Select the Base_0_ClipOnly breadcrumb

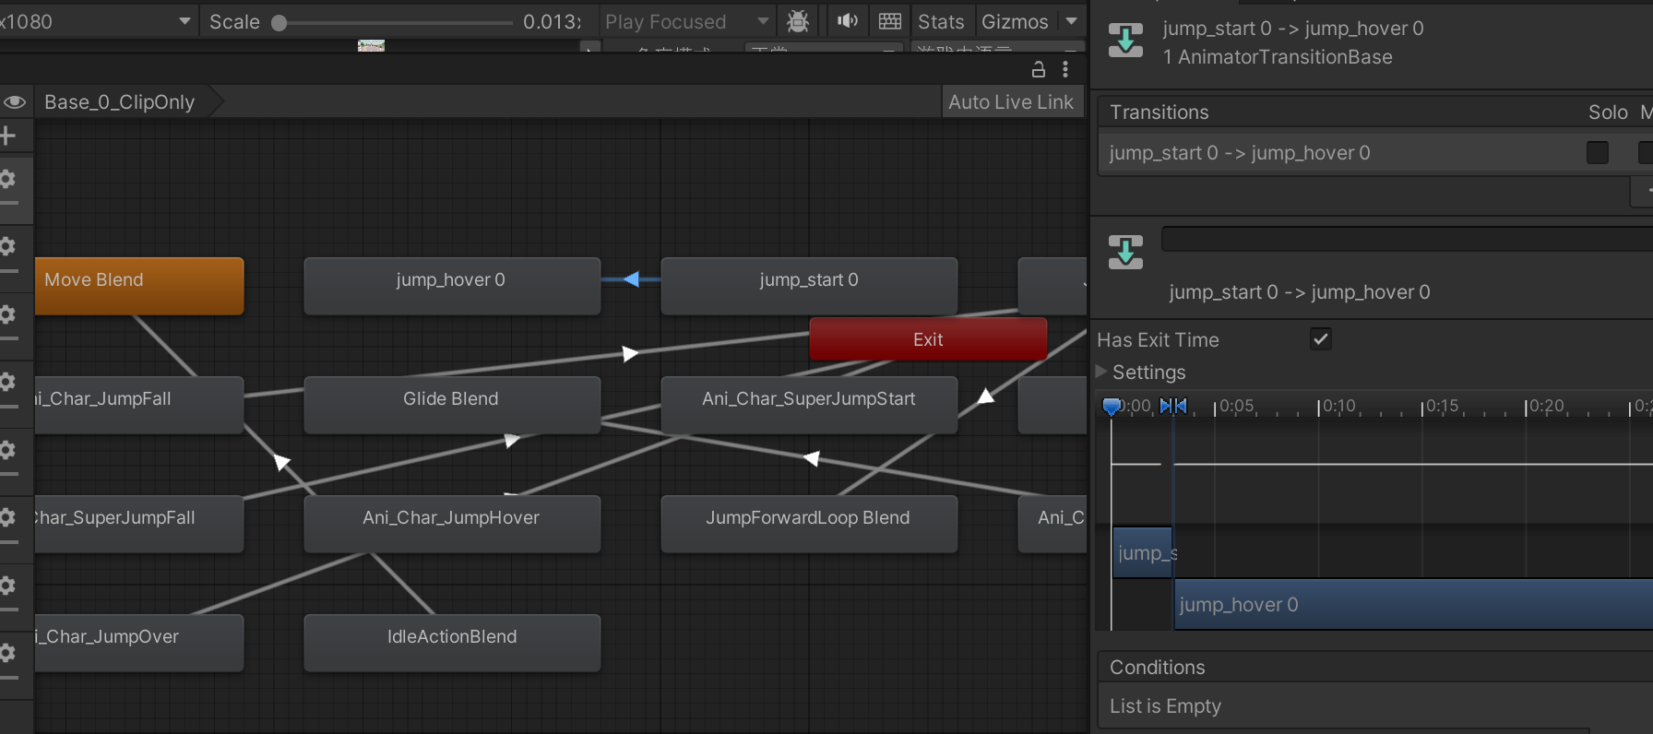tap(120, 101)
